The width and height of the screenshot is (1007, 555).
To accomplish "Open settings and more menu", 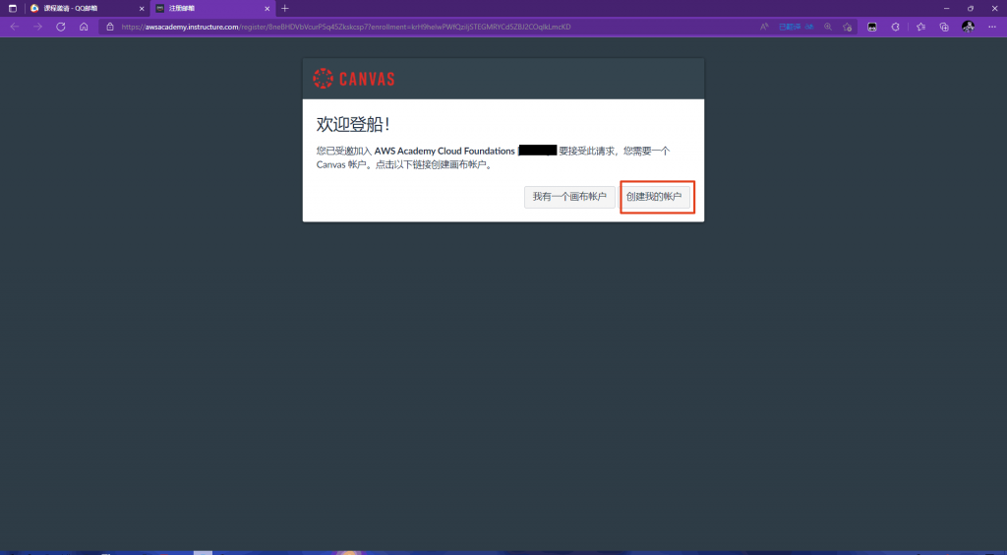I will 991,27.
